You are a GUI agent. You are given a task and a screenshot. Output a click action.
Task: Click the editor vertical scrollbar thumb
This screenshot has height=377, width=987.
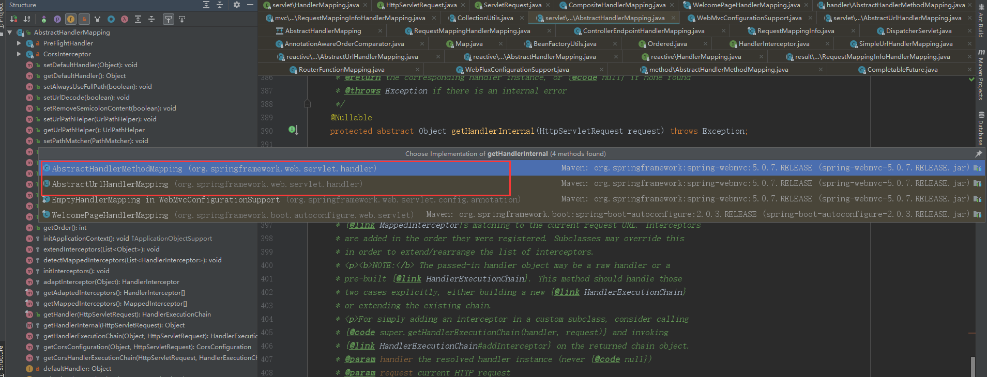point(973,367)
